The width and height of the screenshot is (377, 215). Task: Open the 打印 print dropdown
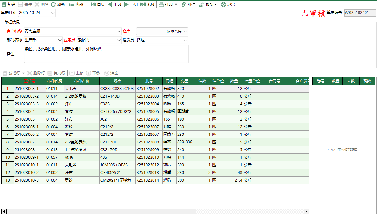coord(176,4)
